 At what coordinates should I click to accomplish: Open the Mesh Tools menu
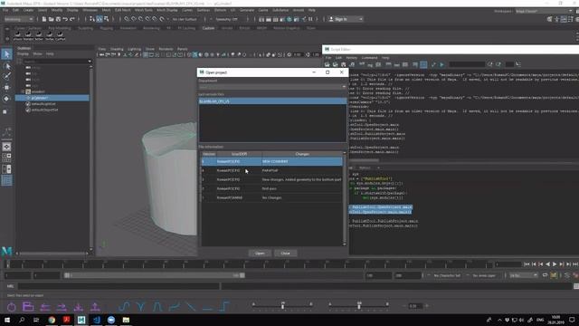143,10
